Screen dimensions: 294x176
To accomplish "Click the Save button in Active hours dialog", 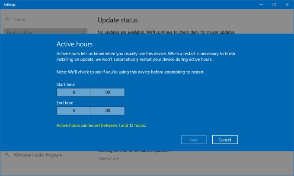I will point(194,139).
